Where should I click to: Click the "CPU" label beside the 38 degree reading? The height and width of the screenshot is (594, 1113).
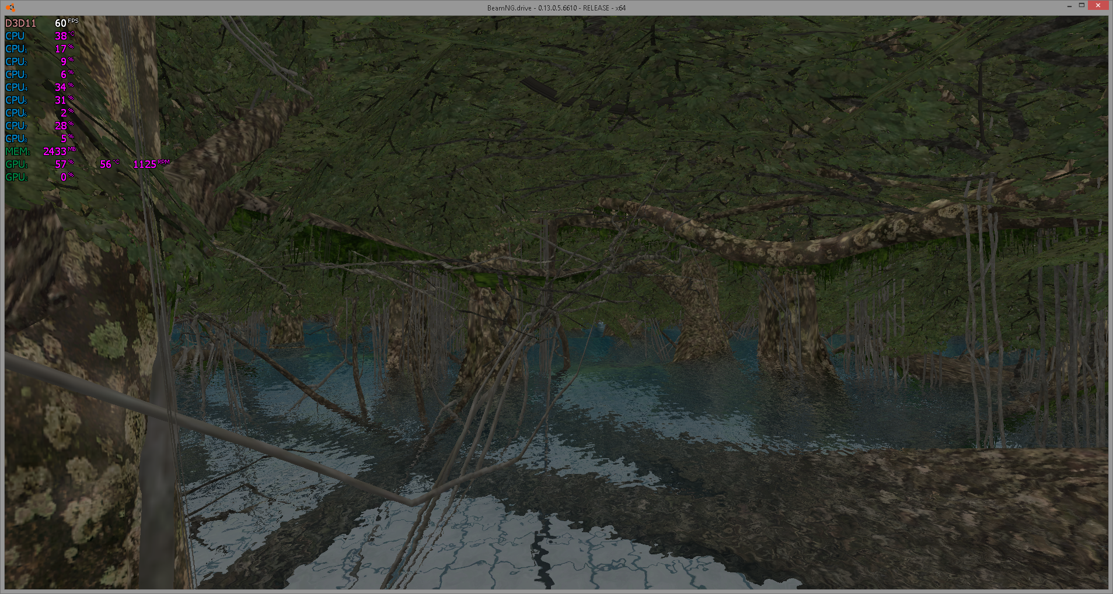[x=15, y=36]
